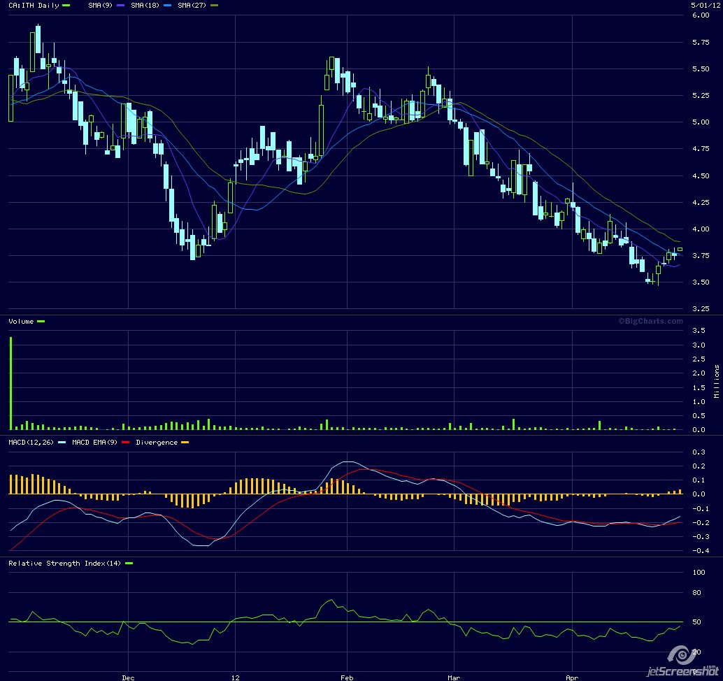The width and height of the screenshot is (723, 681).
Task: Click the CA:ITH Daily chart title
Action: point(34,6)
